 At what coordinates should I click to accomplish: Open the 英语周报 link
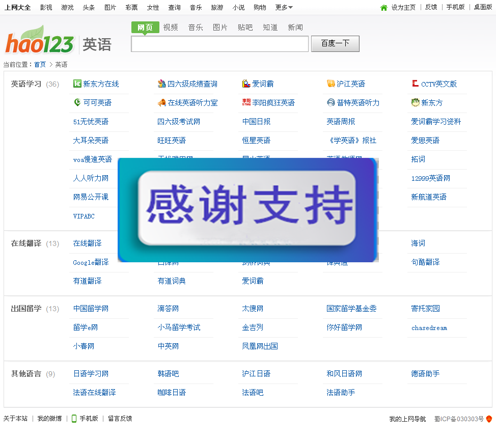[341, 121]
